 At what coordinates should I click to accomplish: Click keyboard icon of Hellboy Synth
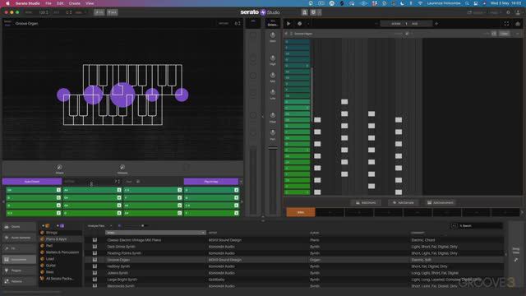click(95, 266)
